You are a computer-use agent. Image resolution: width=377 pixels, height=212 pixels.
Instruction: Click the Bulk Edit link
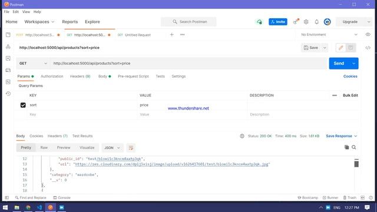click(350, 95)
